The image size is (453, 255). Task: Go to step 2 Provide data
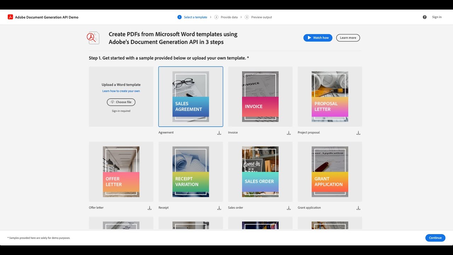point(226,17)
